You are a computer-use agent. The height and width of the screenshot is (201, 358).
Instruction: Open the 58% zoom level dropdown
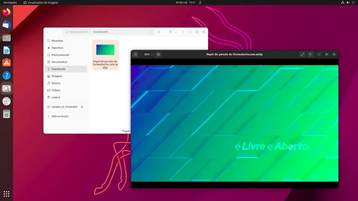pos(149,54)
